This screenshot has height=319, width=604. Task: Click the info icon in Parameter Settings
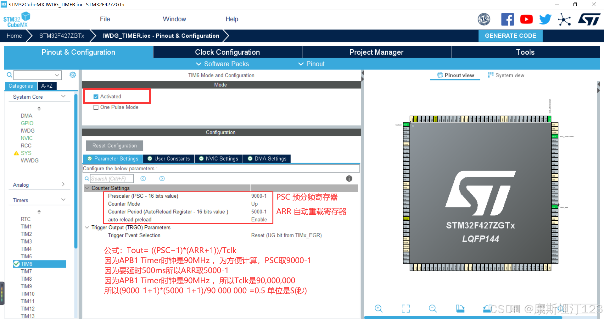point(349,179)
